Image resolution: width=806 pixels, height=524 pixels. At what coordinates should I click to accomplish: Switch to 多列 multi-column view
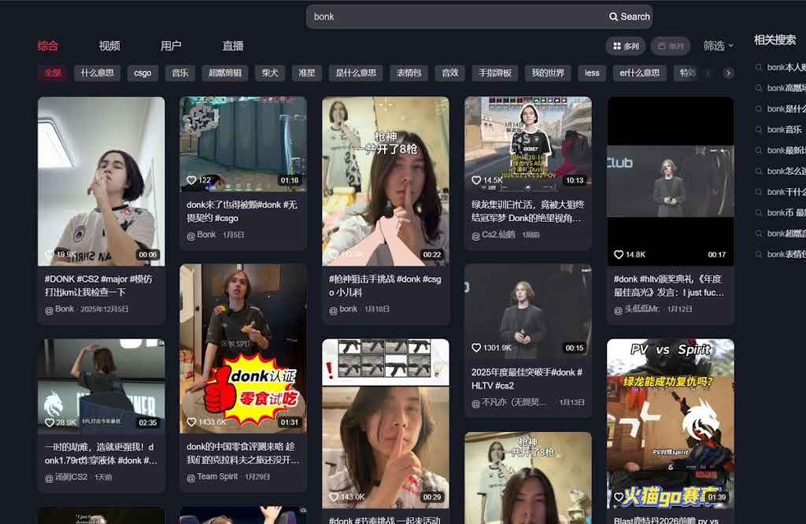tap(626, 46)
